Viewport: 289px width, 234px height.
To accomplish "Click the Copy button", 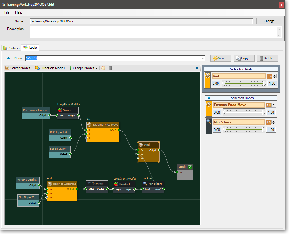I will tap(244, 58).
